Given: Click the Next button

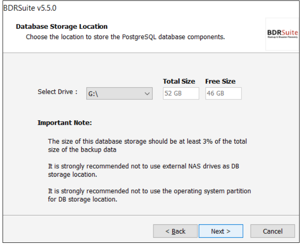Looking at the screenshot, I should coord(220,231).
